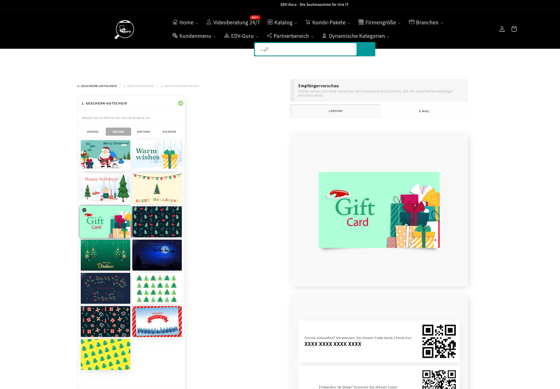Click the Branchen card icon

pos(412,22)
